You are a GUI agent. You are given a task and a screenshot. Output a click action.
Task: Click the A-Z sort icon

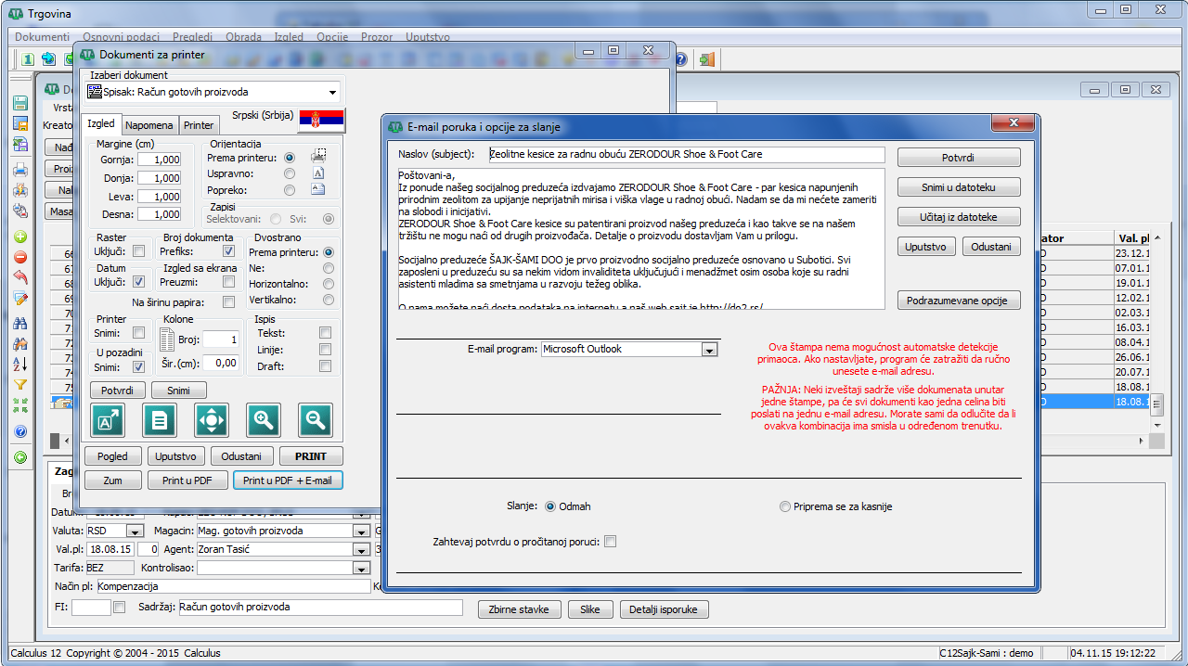(19, 364)
